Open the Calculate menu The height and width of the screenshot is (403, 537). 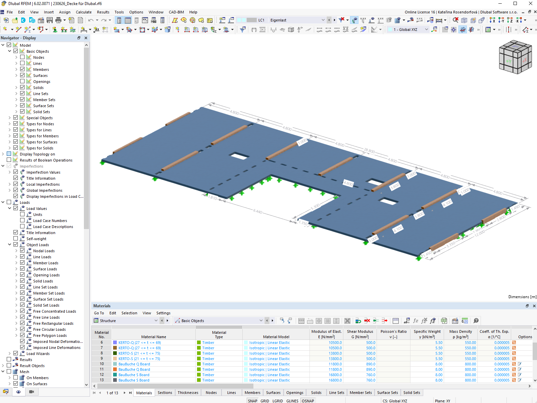[84, 12]
